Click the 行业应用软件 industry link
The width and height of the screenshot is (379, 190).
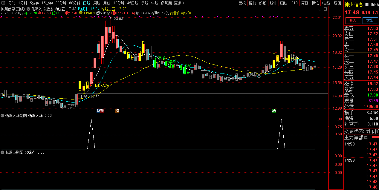[x=181, y=13]
